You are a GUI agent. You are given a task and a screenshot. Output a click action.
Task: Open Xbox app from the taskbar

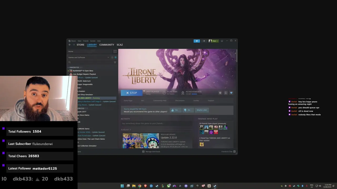168,186
